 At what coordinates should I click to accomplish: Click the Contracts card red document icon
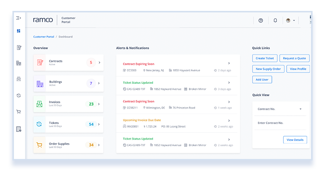(40, 62)
